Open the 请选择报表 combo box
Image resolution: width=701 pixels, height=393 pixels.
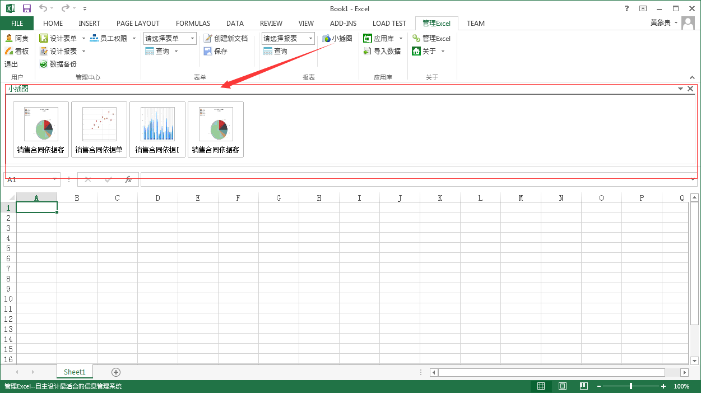[x=288, y=39]
